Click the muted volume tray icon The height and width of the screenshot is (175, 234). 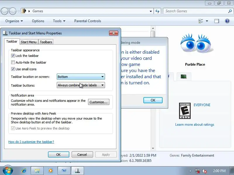204,171
